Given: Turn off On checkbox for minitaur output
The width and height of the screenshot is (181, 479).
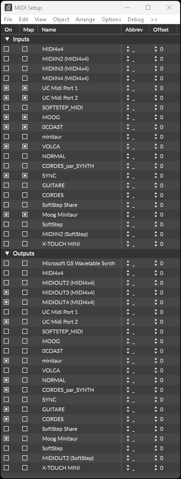Looking at the screenshot, I should click(x=6, y=360).
